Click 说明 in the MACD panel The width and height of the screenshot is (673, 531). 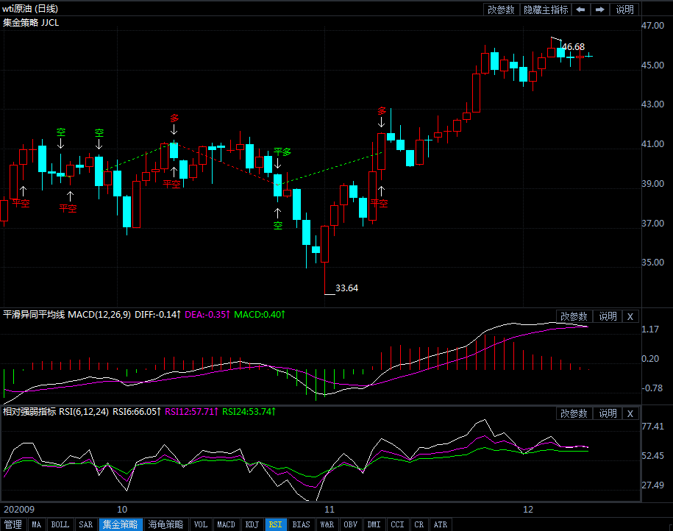click(x=608, y=317)
